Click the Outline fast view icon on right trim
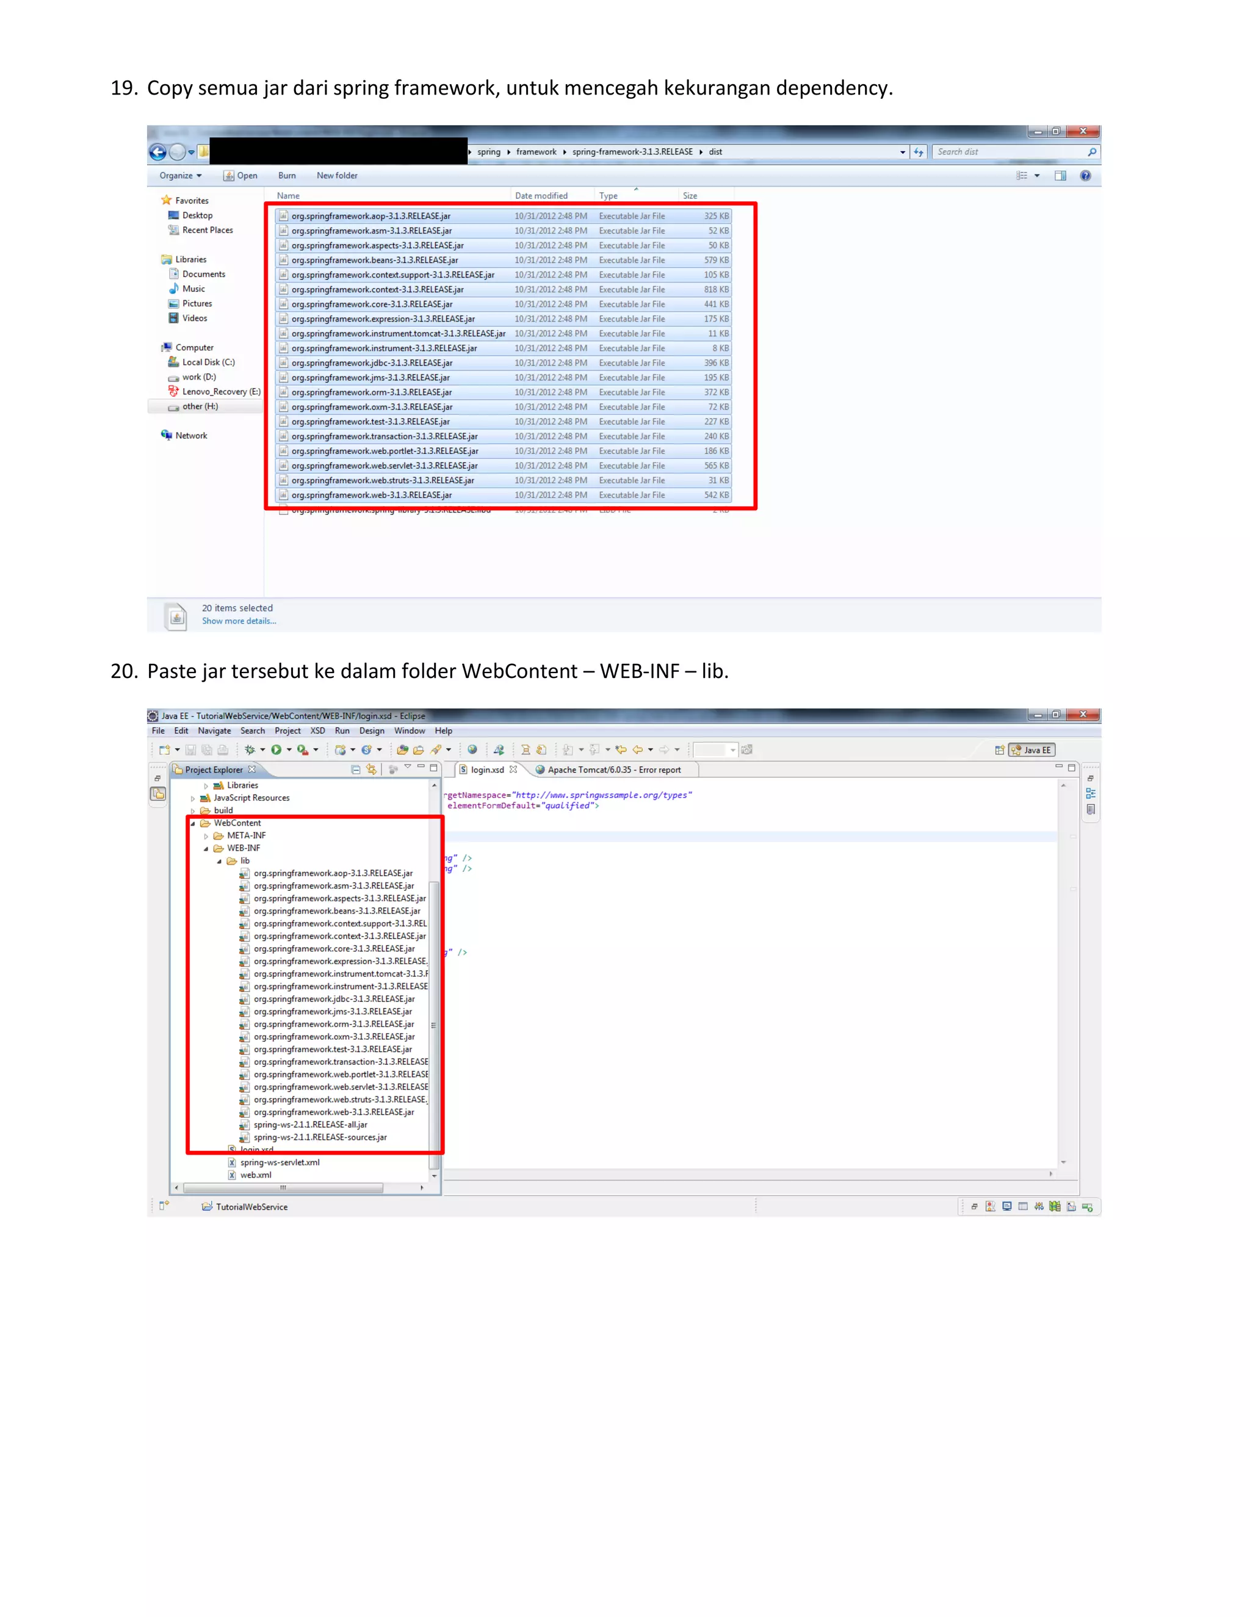Image resolution: width=1250 pixels, height=1617 pixels. click(x=1091, y=793)
